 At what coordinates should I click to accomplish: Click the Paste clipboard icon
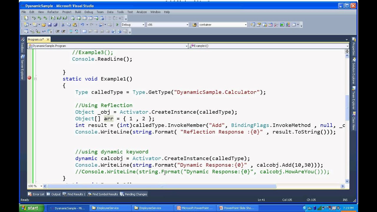click(75, 25)
